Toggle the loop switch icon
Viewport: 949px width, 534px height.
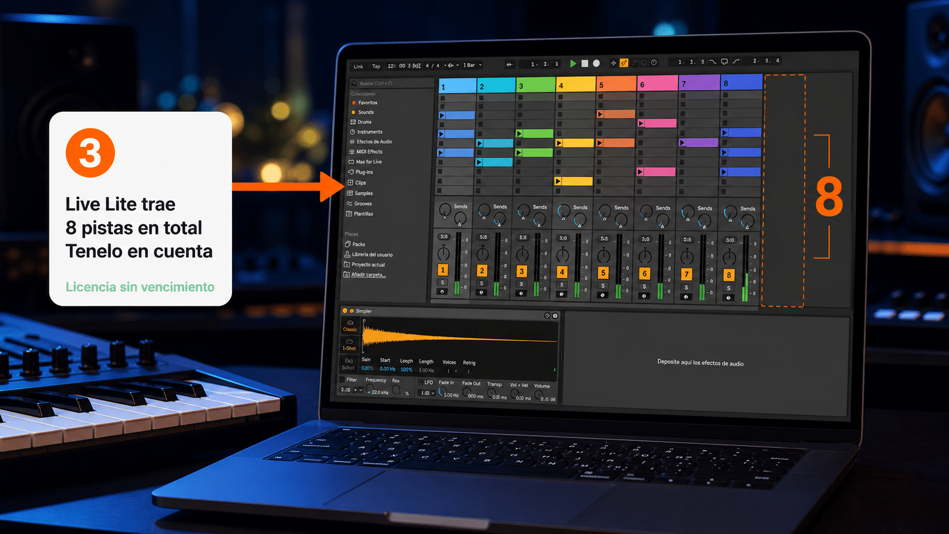[724, 61]
